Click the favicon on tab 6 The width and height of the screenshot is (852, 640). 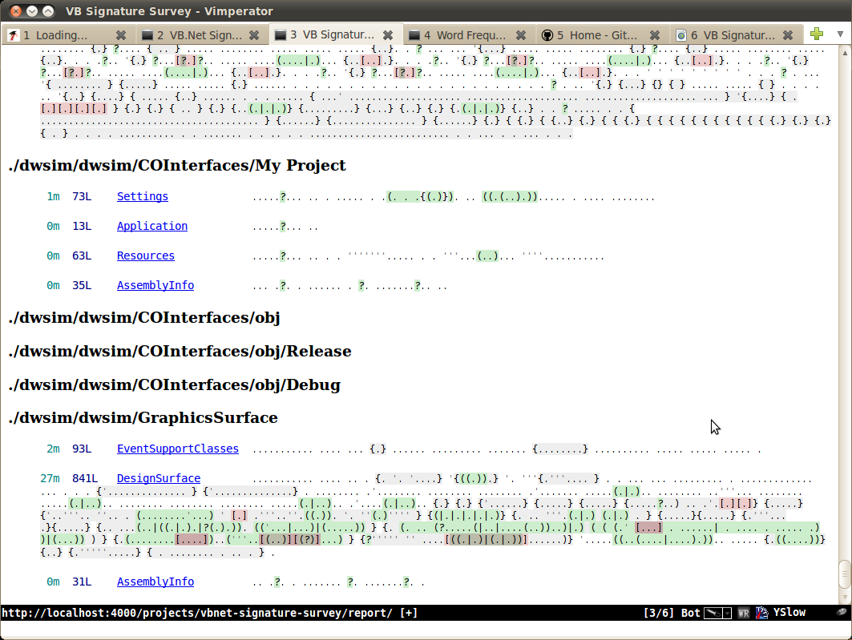680,35
